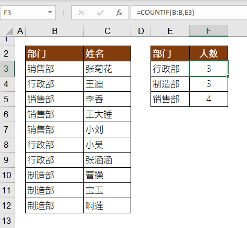Click cell 宝玉

[108, 190]
